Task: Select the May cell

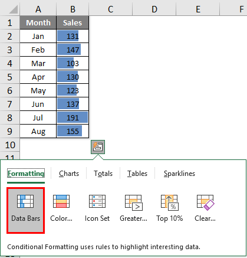Action: click(38, 90)
